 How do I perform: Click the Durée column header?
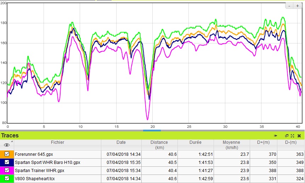[x=195, y=142]
